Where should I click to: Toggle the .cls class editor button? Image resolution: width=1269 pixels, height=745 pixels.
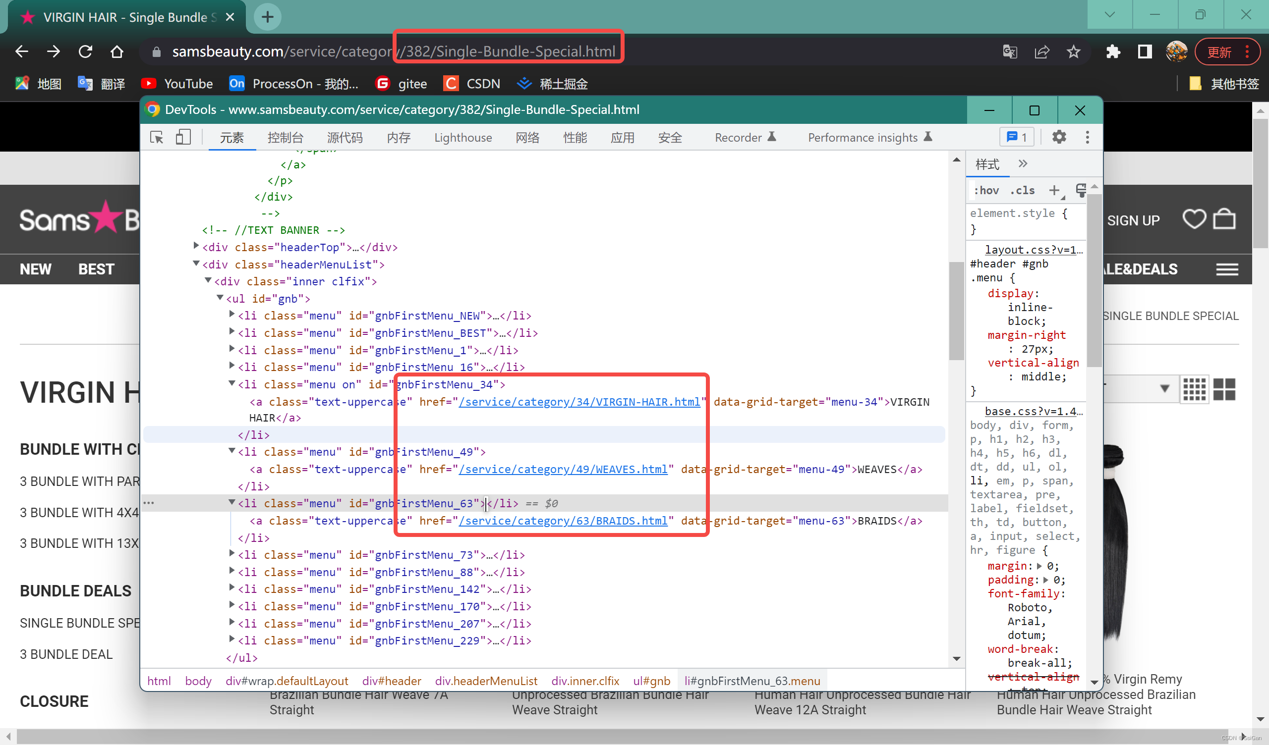1022,190
